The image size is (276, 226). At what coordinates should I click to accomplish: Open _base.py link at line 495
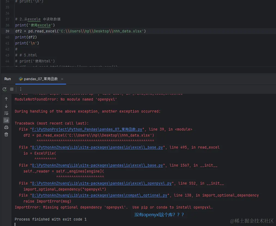pos(98,147)
